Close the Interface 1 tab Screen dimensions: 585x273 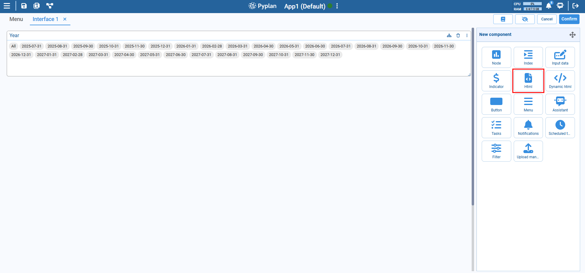(65, 19)
